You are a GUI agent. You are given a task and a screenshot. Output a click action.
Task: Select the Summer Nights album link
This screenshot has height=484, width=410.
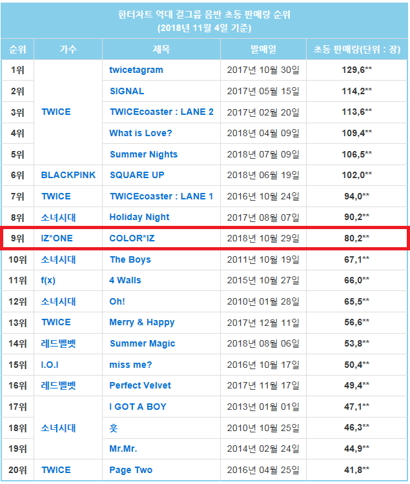click(x=143, y=154)
